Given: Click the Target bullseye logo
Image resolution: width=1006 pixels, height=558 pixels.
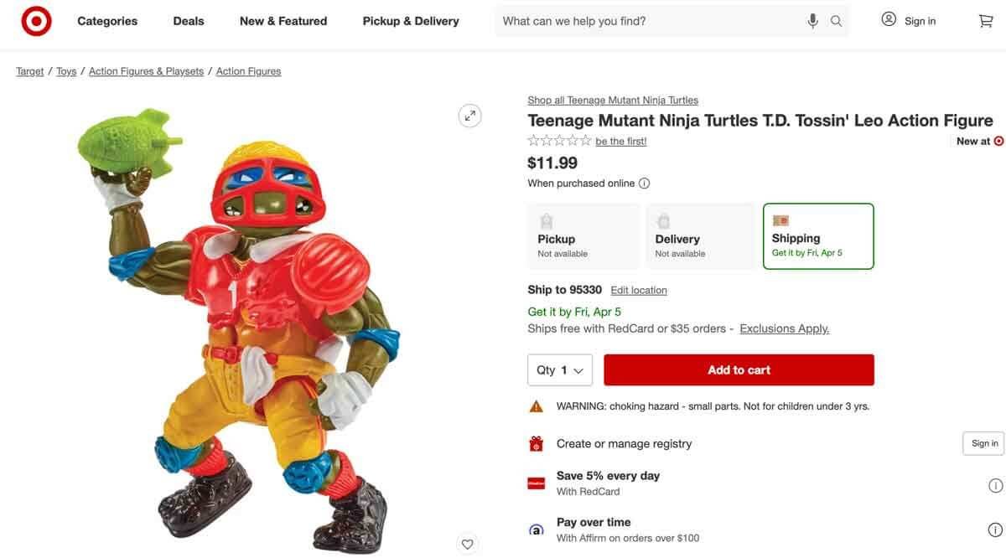Looking at the screenshot, I should 36,21.
